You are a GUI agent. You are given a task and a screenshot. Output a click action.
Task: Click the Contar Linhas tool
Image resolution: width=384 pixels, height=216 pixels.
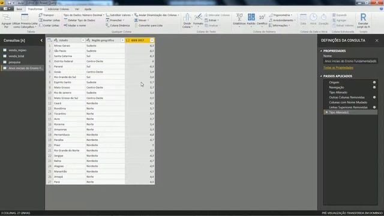(49, 25)
